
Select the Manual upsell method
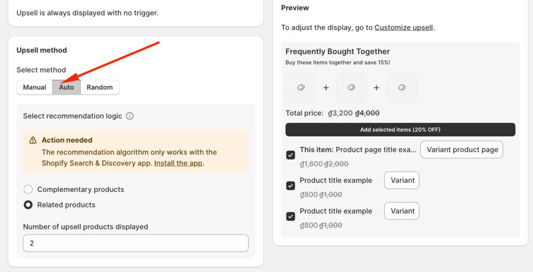pos(35,87)
